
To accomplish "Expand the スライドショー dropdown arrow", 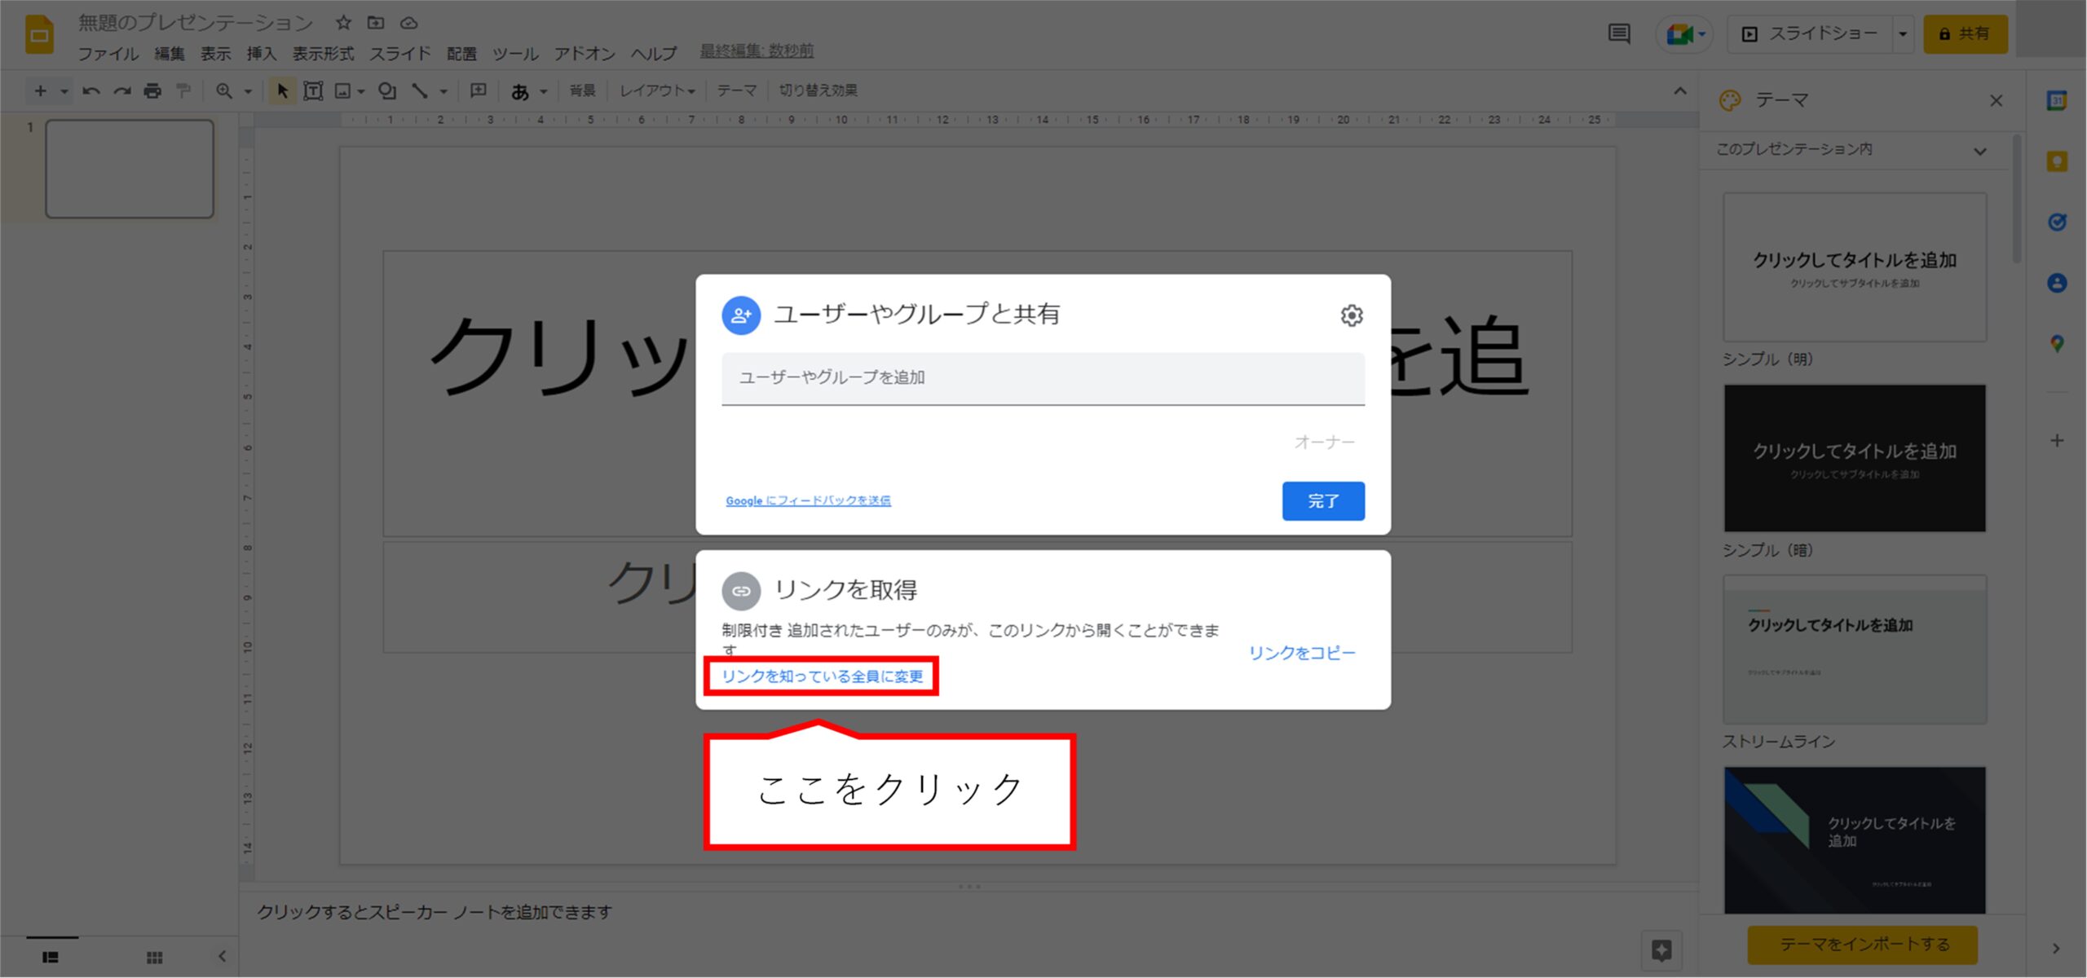I will pos(1903,34).
